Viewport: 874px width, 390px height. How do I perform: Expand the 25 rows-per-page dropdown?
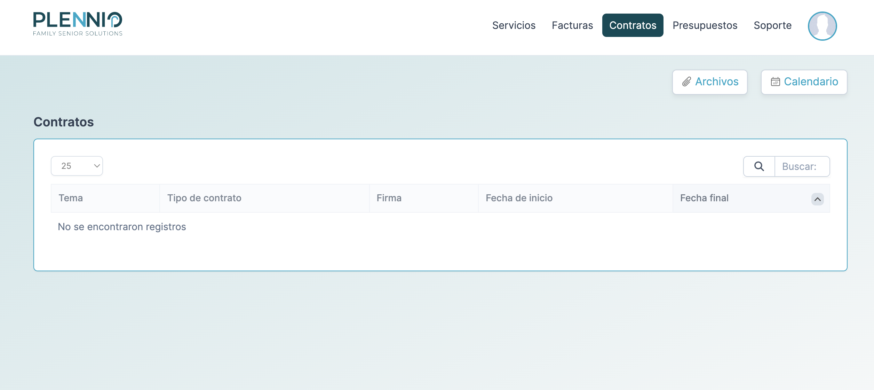point(77,166)
